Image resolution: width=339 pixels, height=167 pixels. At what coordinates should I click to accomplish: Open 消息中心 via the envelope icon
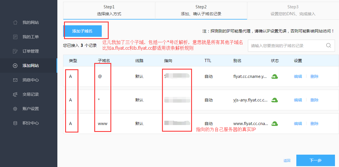[x=15, y=80]
